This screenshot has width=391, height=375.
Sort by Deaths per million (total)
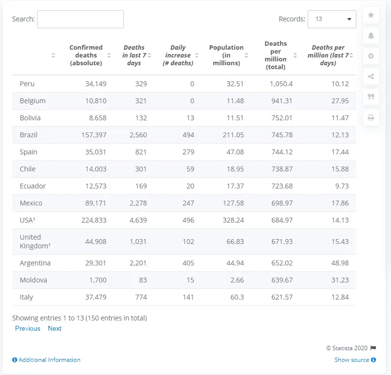tap(275, 55)
